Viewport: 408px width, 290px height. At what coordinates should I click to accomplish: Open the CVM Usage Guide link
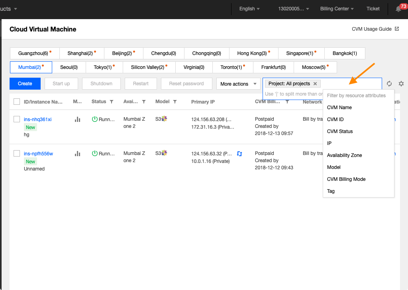[x=372, y=29]
